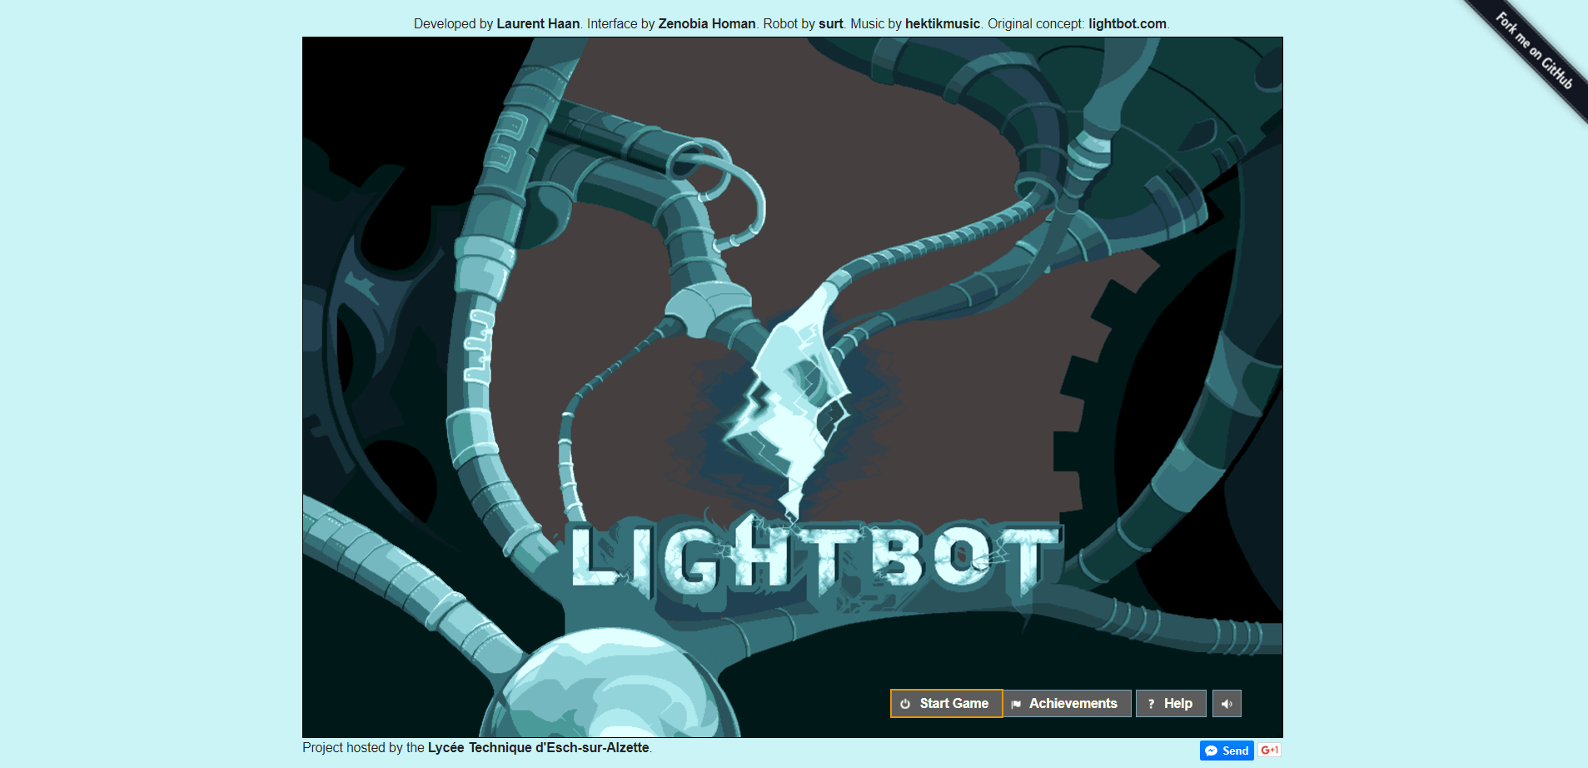Open interface designer Zenobia Homan's link
This screenshot has height=768, width=1588.
tap(704, 23)
